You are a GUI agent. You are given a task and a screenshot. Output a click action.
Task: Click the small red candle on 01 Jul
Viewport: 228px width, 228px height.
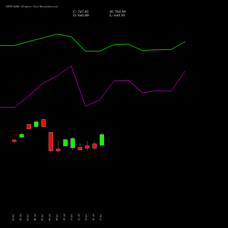click(x=14, y=140)
